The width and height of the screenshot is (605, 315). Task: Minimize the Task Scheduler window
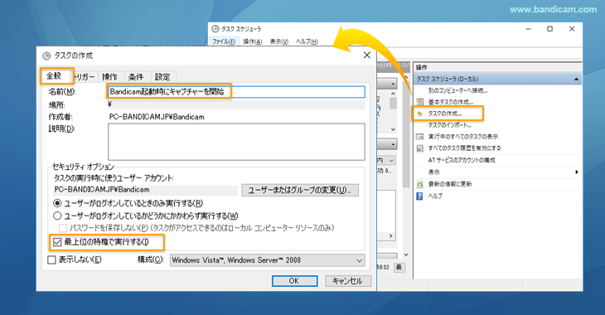[x=528, y=29]
